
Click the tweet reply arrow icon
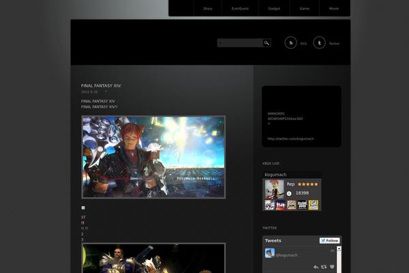click(x=316, y=267)
